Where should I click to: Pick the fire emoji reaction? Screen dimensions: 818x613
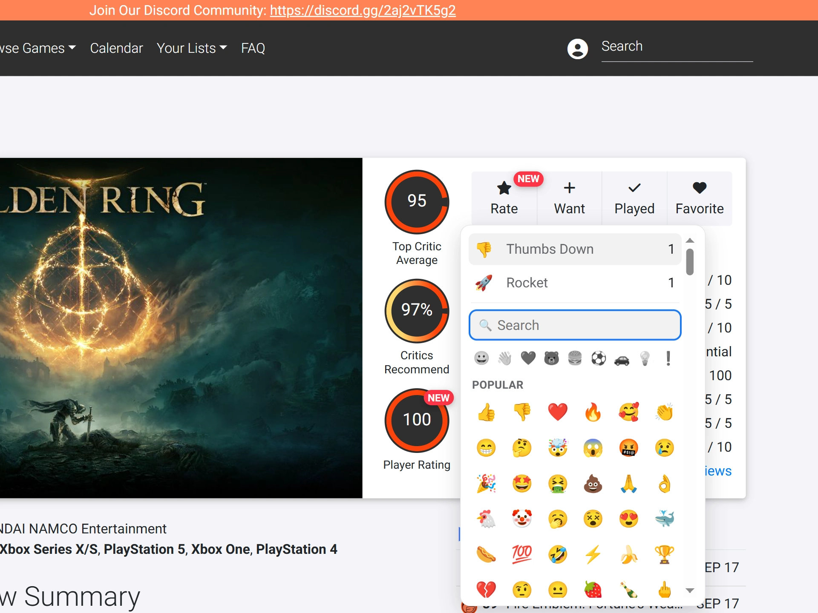(593, 412)
